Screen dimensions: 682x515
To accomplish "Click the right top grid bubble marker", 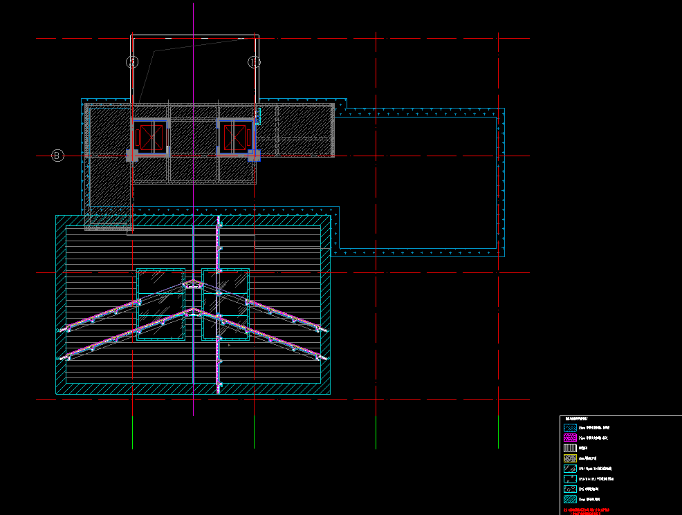I will (x=254, y=62).
